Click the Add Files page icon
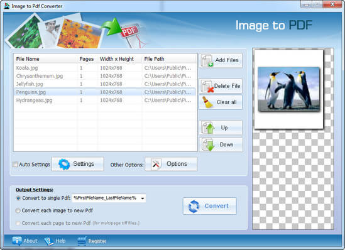The image size is (345, 250). (x=207, y=60)
